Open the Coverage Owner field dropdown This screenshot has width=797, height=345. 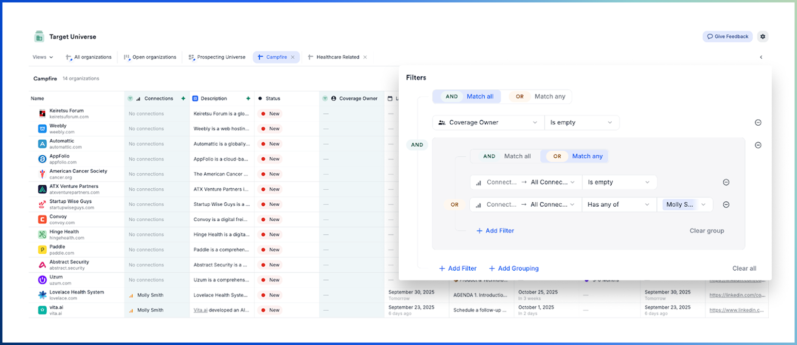488,123
